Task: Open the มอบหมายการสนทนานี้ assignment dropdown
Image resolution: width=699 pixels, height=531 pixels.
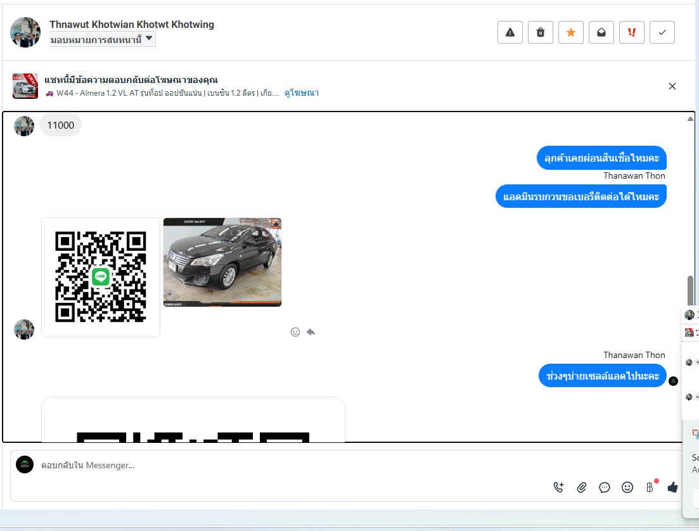Action: pos(103,39)
